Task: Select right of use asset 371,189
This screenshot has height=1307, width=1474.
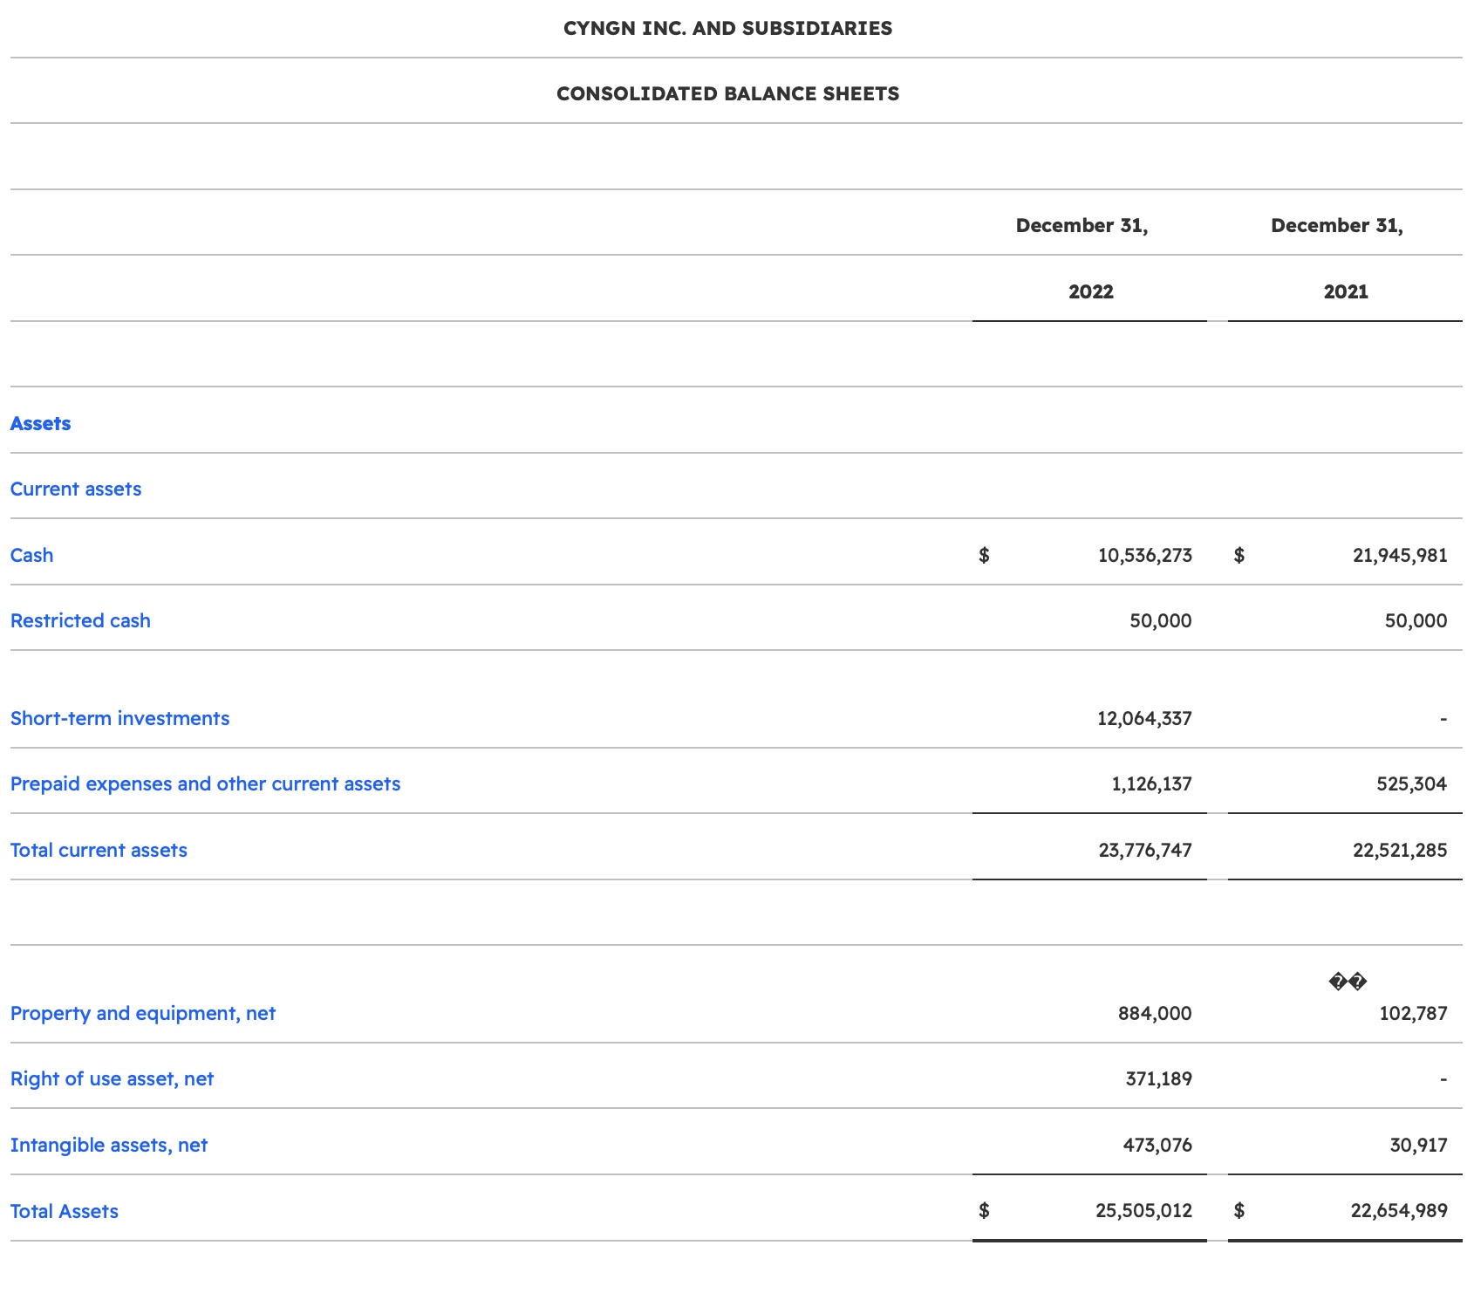Action: 1158,1078
